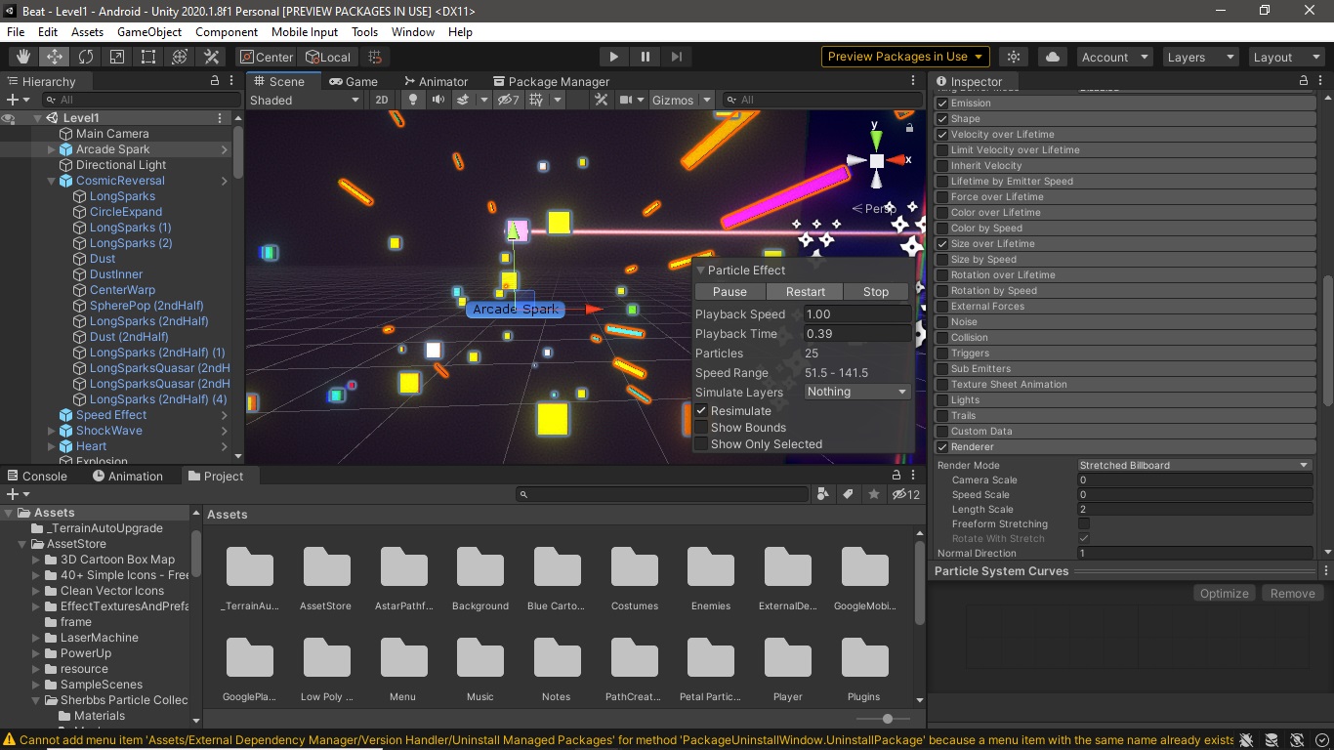Click the scene orientation gizmo center cube
The height and width of the screenshot is (750, 1334).
(x=876, y=160)
